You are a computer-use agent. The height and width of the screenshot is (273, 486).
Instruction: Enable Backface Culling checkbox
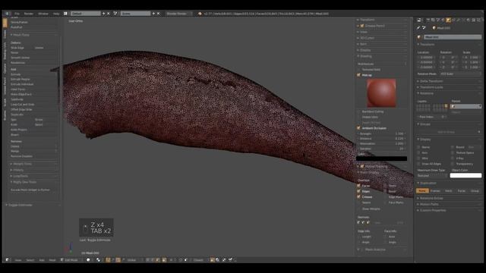coord(358,111)
